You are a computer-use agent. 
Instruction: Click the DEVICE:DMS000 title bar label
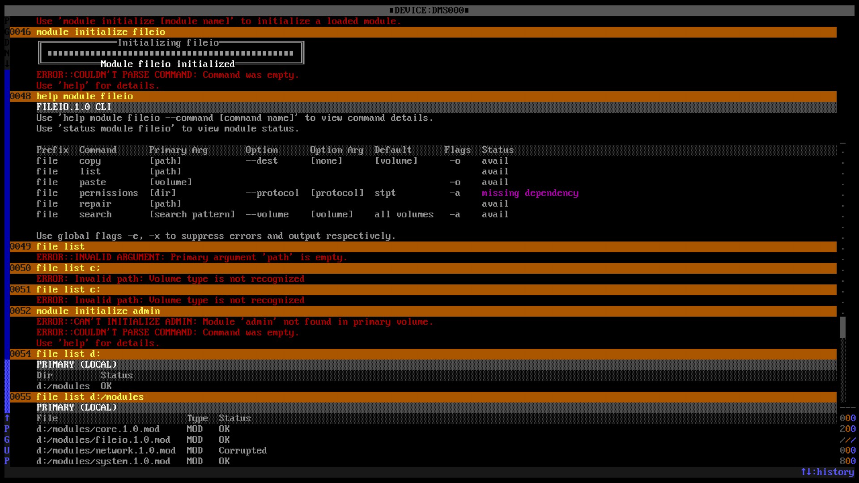pyautogui.click(x=429, y=10)
